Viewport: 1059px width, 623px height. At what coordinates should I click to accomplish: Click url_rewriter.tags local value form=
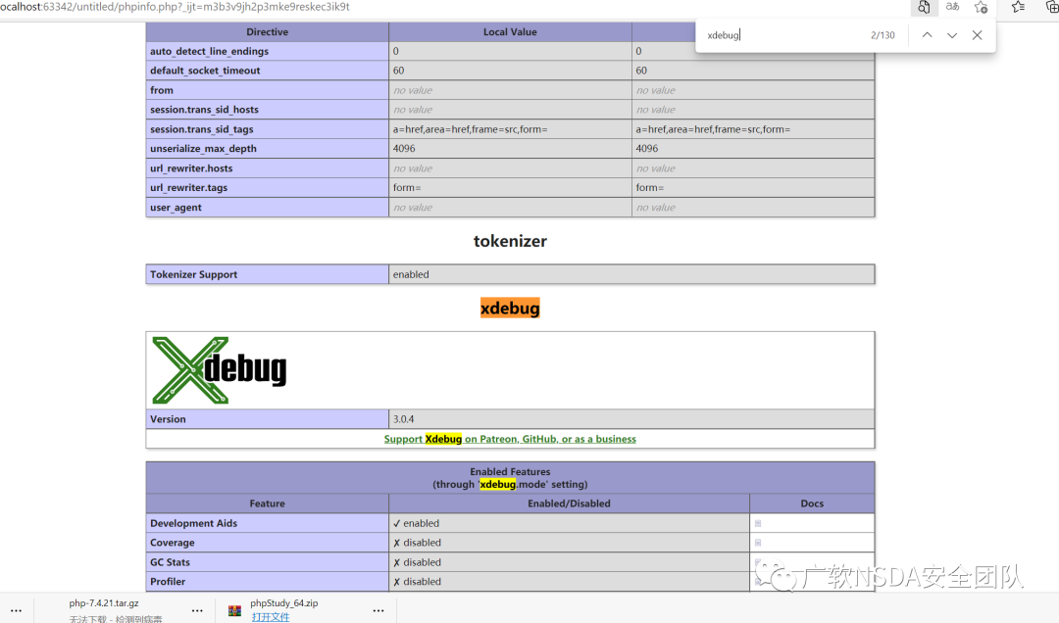407,188
